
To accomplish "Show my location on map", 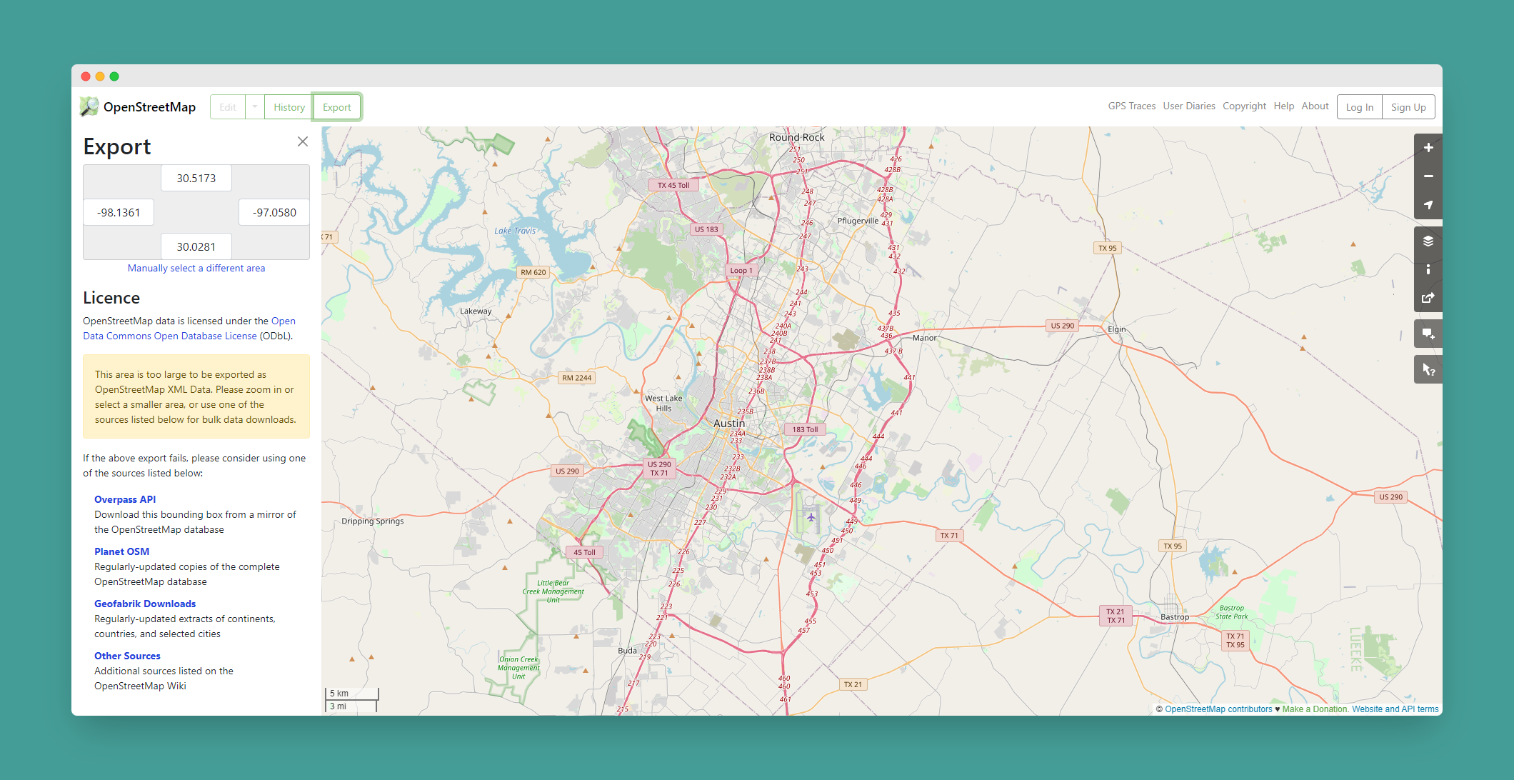I will pyautogui.click(x=1428, y=205).
